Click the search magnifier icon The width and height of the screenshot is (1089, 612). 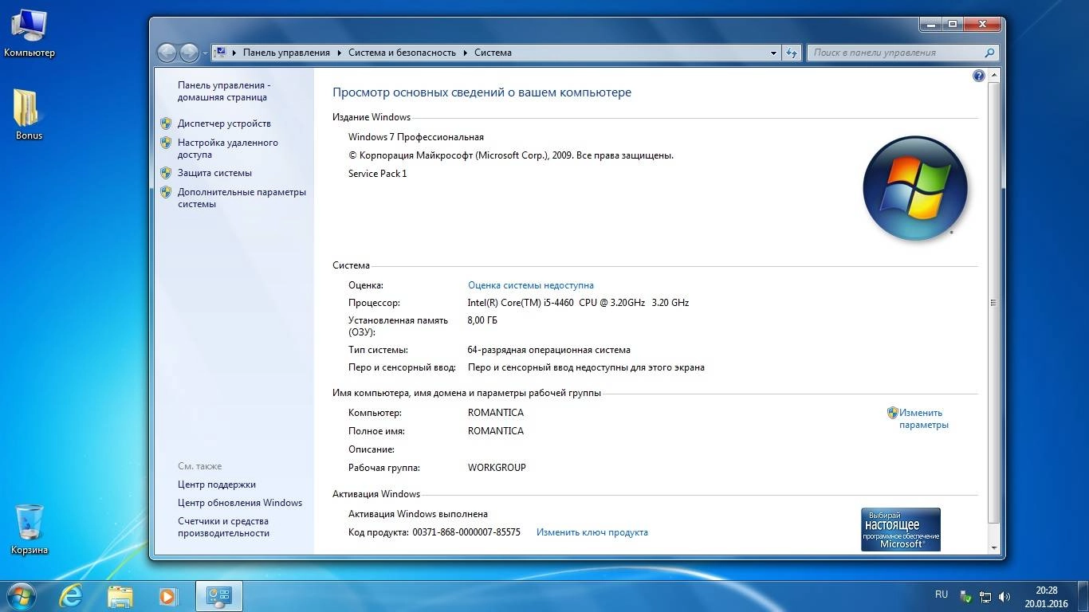click(x=989, y=53)
